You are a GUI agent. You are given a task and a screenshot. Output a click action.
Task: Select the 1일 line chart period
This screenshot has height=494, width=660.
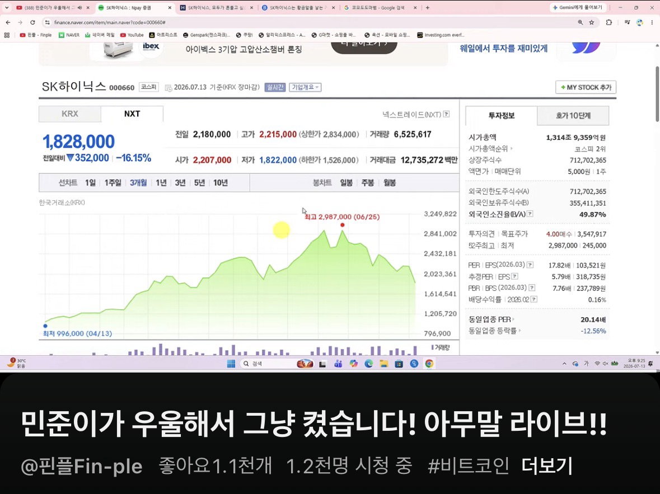coord(90,182)
